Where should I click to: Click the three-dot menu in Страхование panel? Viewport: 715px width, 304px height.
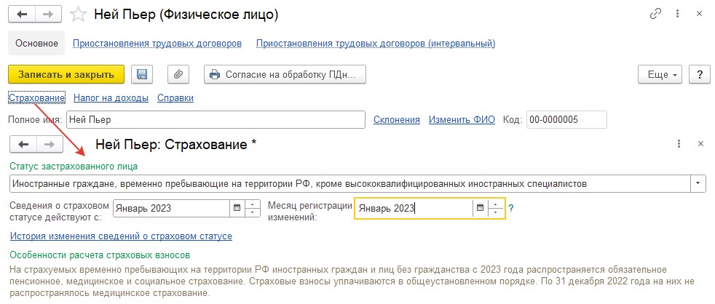[x=679, y=144]
